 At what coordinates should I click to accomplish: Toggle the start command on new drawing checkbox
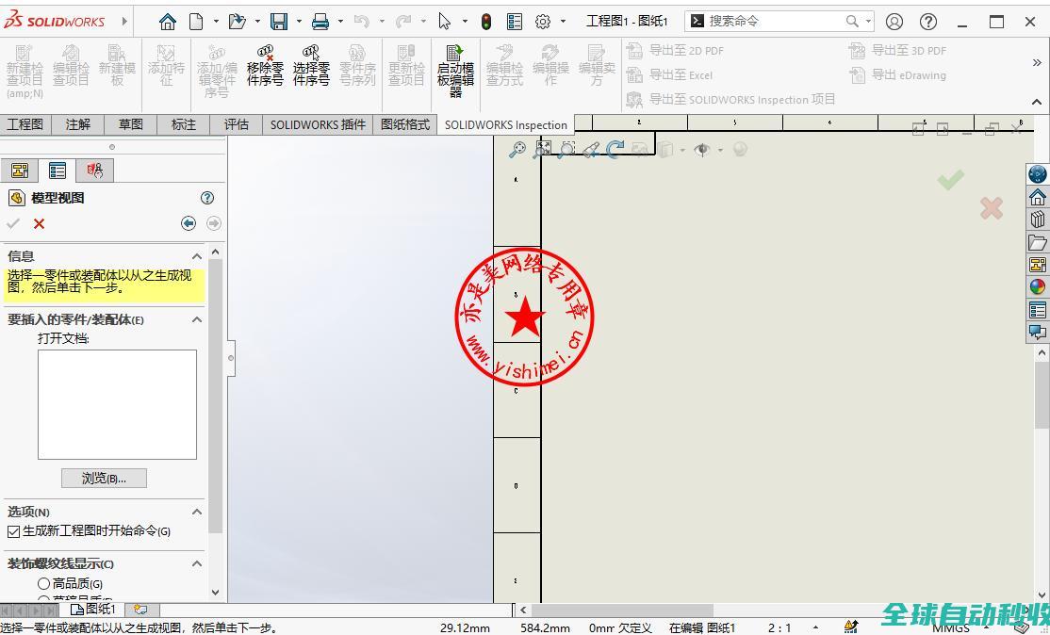pyautogui.click(x=14, y=531)
